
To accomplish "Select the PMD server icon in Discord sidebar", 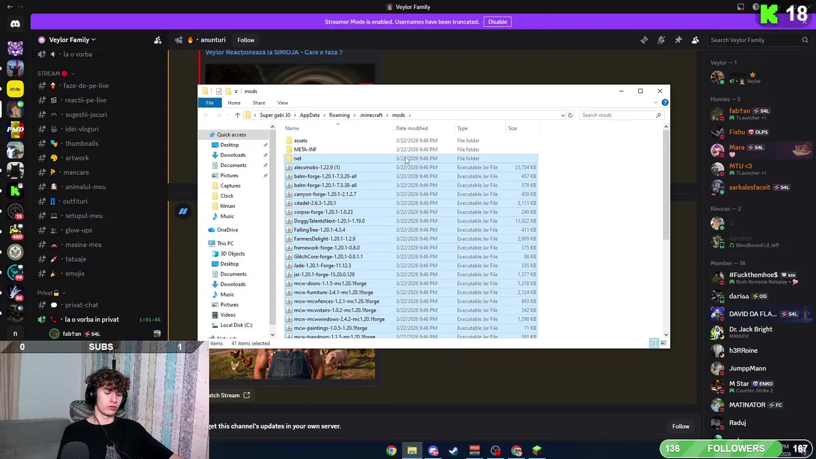I will click(x=15, y=129).
